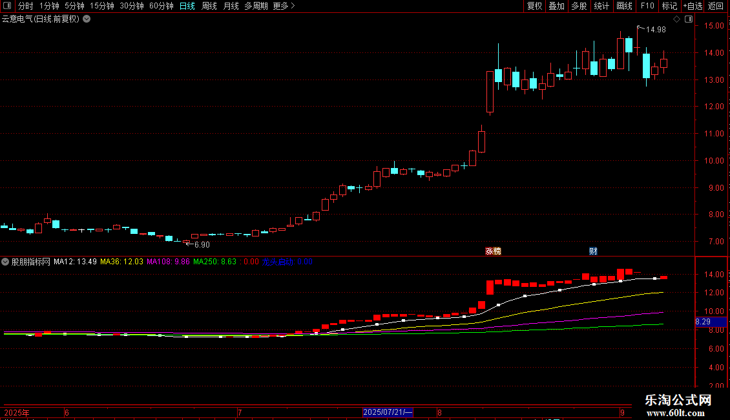
Task: Open the 多股 multi-stock view
Action: pyautogui.click(x=579, y=6)
